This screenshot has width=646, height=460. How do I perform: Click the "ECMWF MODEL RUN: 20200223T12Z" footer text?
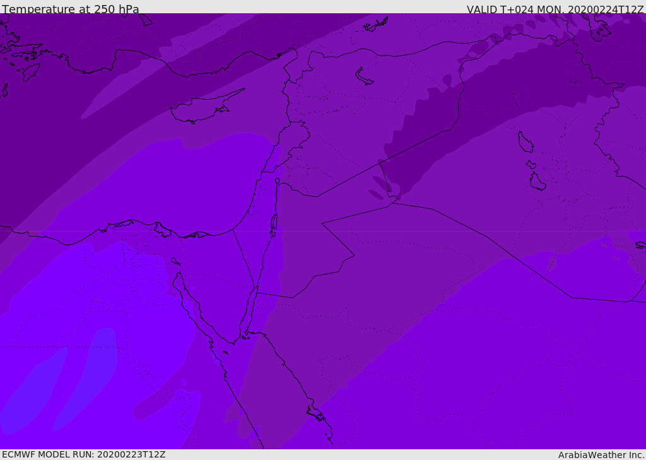[x=84, y=454]
